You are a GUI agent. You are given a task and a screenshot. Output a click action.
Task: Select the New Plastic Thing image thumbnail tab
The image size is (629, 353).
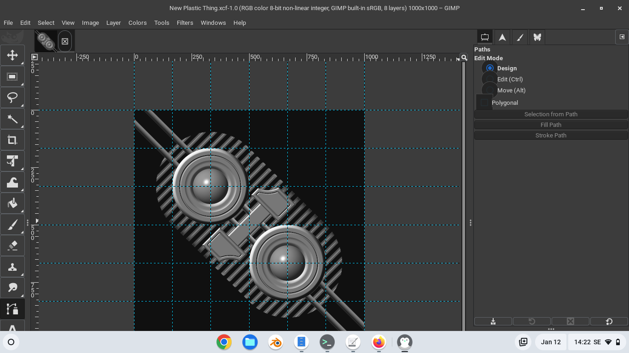click(x=46, y=41)
